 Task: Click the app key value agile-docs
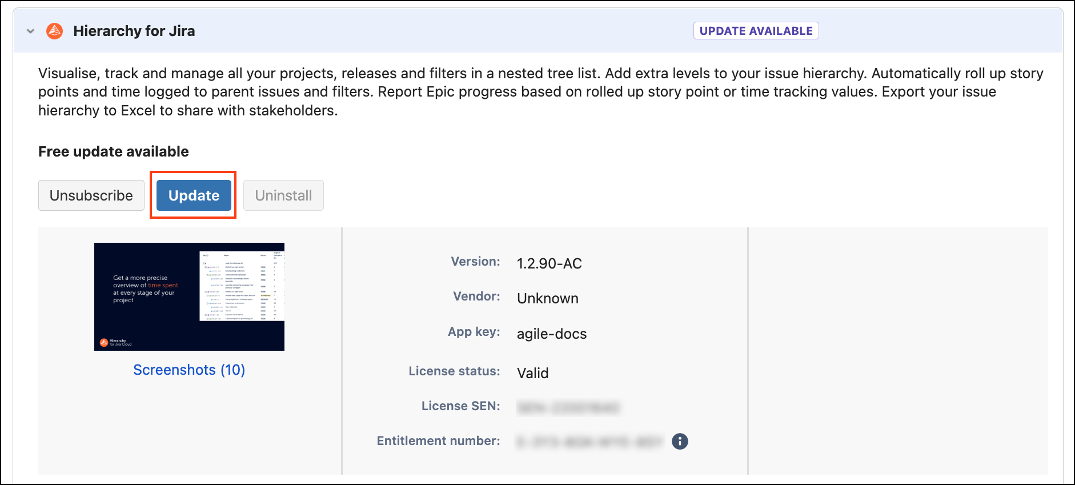pos(552,334)
